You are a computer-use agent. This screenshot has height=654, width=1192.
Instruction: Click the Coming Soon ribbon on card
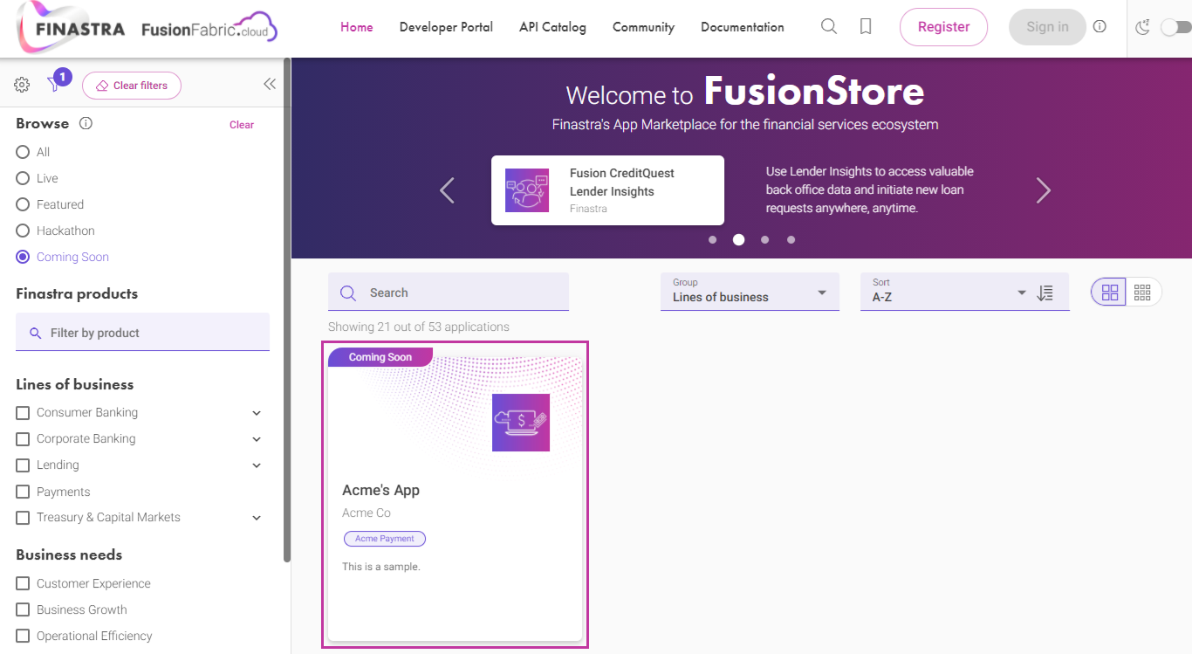coord(380,357)
